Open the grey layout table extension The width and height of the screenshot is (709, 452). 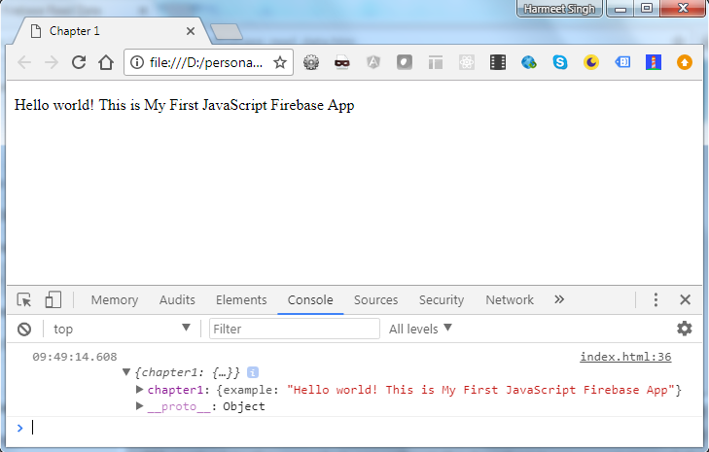click(436, 62)
